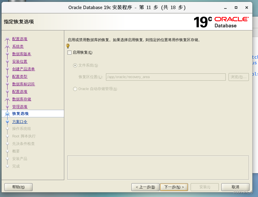This screenshot has width=258, height=197.
Task: Select Oracle 自动存储管理 radio option
Action: [75, 89]
